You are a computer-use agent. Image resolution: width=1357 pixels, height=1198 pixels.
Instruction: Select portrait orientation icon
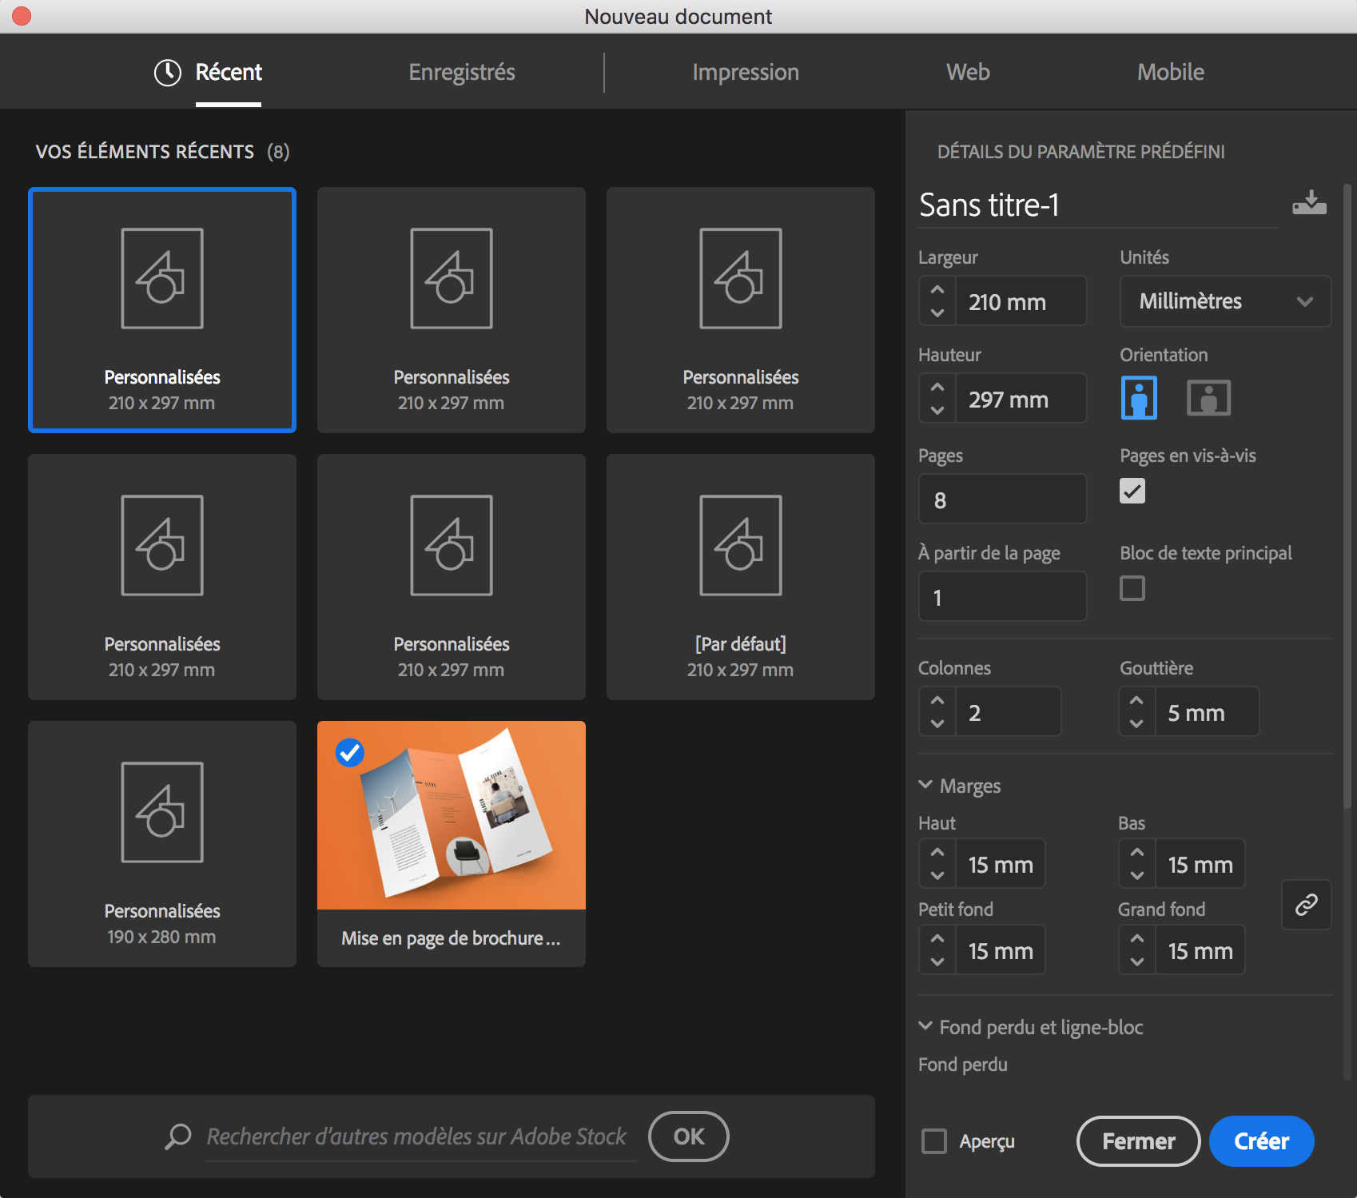point(1139,398)
